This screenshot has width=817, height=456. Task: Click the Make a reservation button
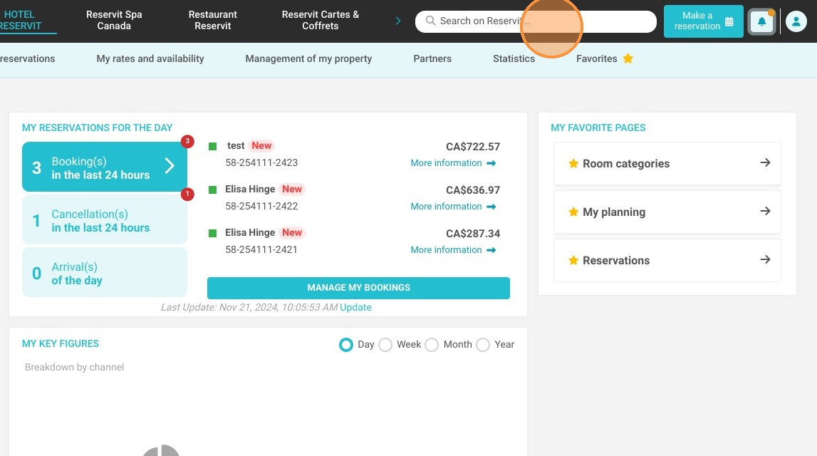tap(704, 21)
